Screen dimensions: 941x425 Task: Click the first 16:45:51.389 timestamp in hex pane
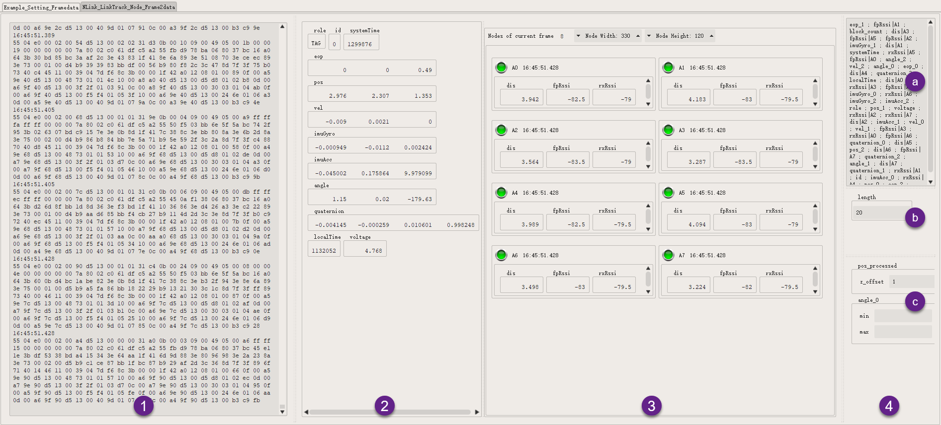click(34, 35)
